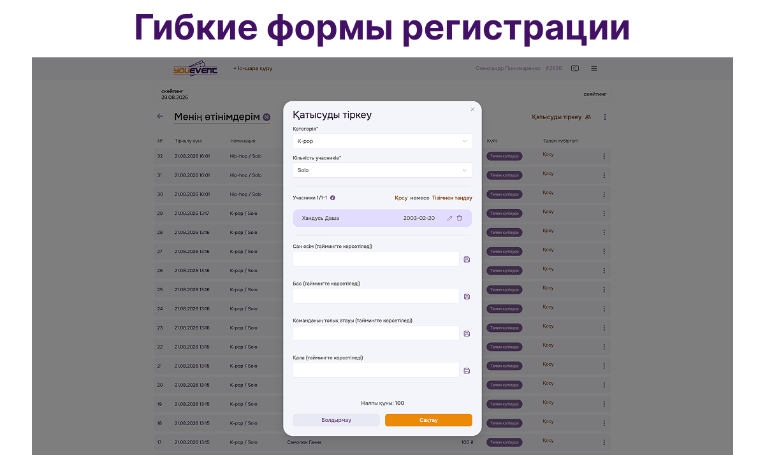Focus the Команданың толық атауы input field

click(x=376, y=333)
